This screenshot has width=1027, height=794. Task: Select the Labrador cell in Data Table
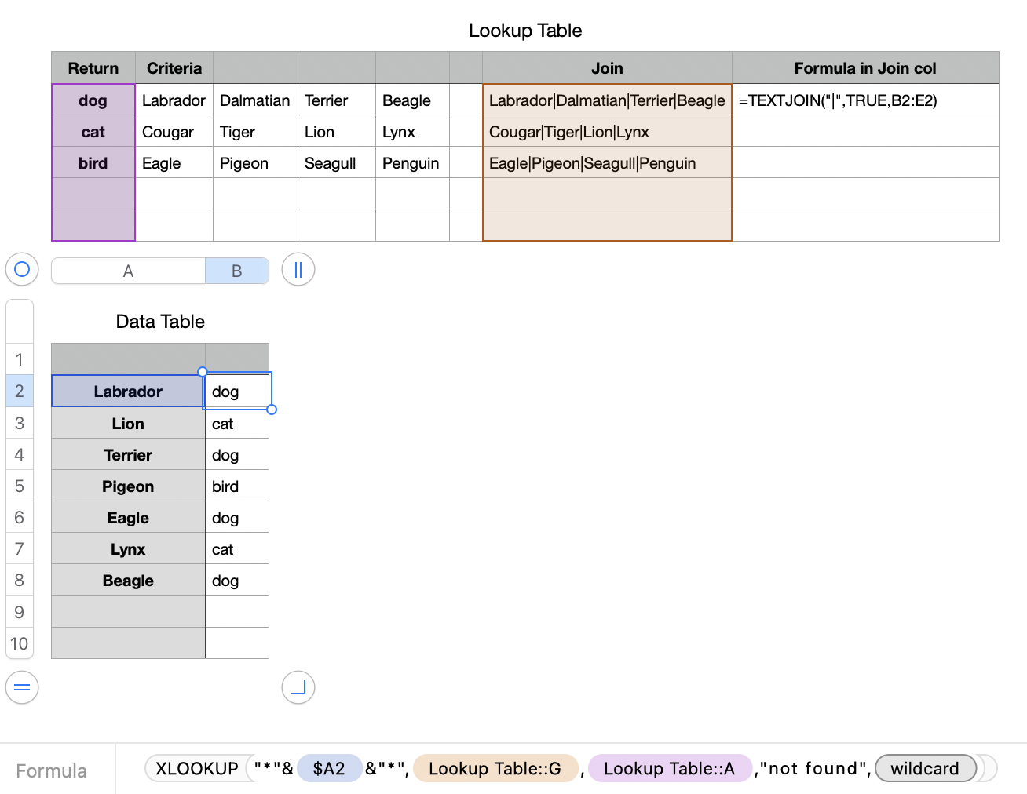pyautogui.click(x=128, y=392)
